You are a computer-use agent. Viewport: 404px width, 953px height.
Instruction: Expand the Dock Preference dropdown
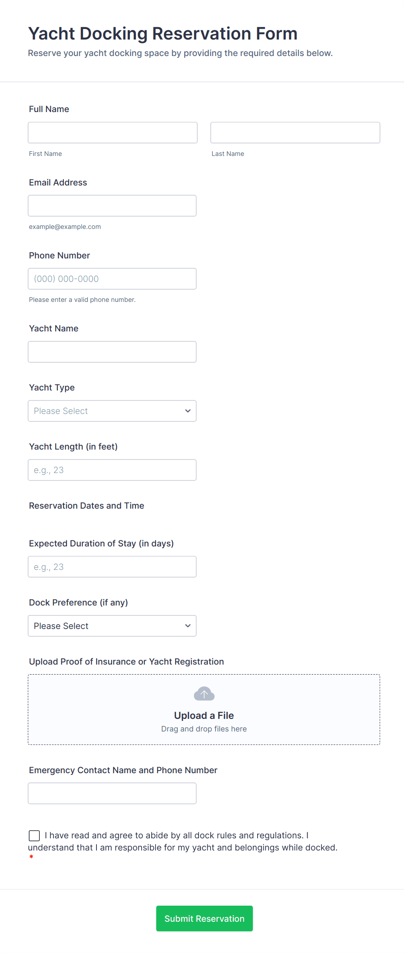(x=112, y=626)
